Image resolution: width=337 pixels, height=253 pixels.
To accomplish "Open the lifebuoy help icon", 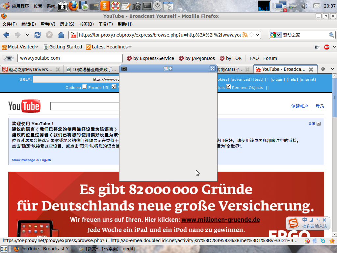I will (115, 6).
